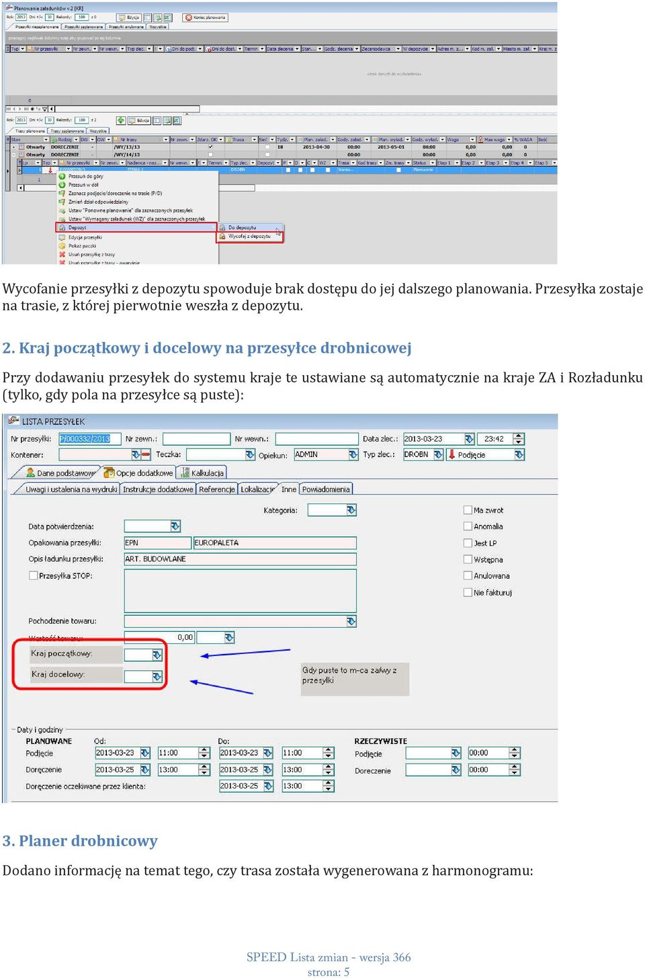
Task: Click the Pokaż paczki package icon
Action: tap(62, 245)
